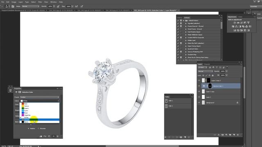Add a Photo Filter adjustment layer
Image resolution: width=262 pixels, height=147 pixels.
click(x=243, y=27)
